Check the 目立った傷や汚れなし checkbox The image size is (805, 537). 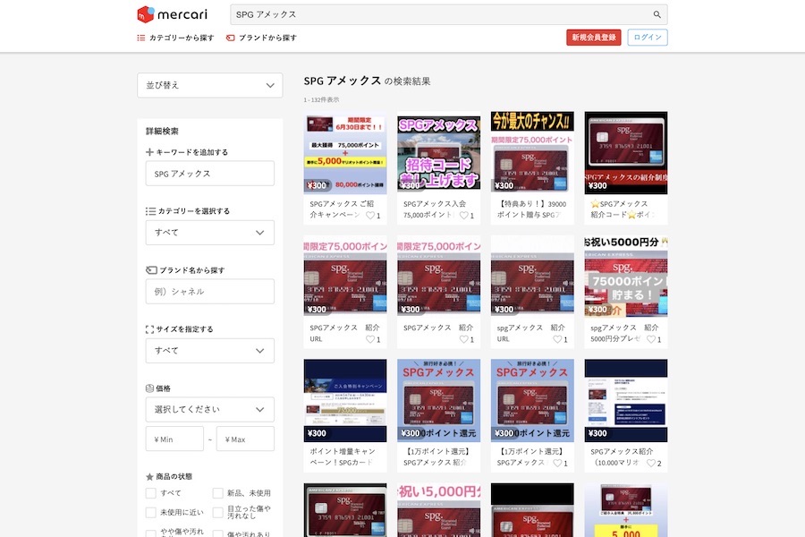(x=217, y=512)
